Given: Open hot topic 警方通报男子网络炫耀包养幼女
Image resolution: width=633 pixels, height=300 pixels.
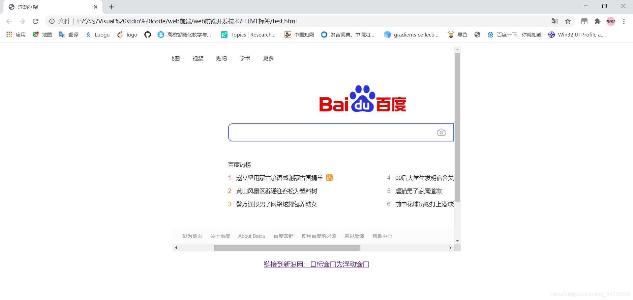Looking at the screenshot, I should tap(277, 204).
